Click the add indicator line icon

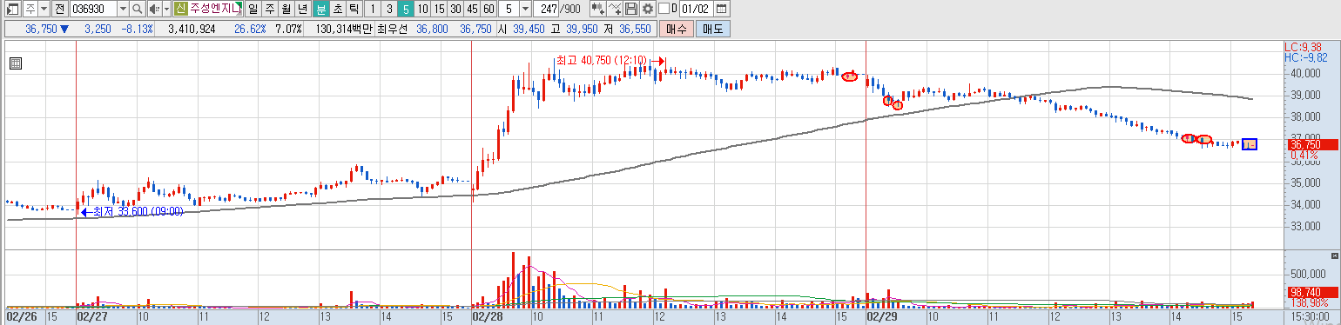click(616, 9)
